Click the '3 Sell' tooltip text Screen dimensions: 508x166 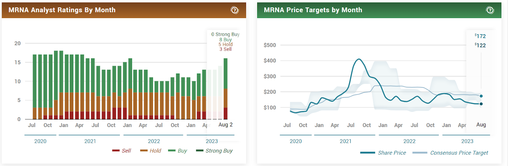point(225,49)
